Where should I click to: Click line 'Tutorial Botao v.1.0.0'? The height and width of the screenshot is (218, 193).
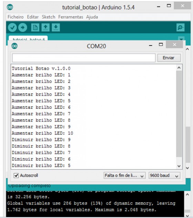(41, 69)
